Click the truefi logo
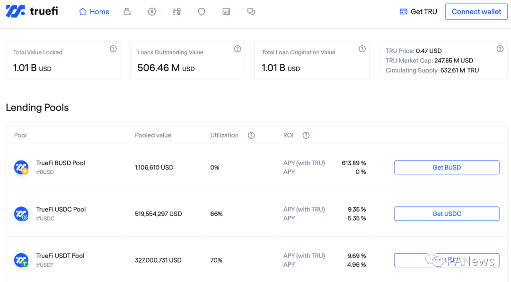The width and height of the screenshot is (511, 282). point(32,11)
